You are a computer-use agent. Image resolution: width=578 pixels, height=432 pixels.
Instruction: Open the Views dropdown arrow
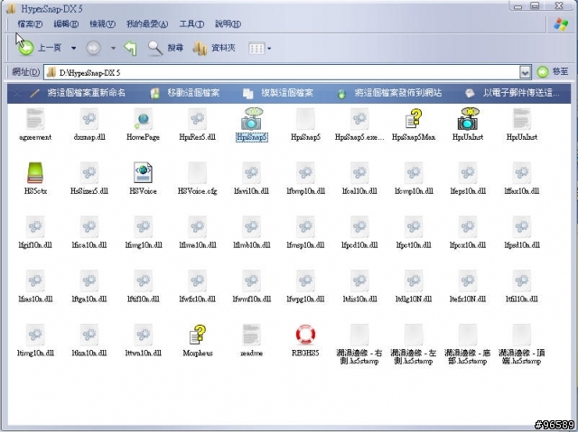coord(269,48)
